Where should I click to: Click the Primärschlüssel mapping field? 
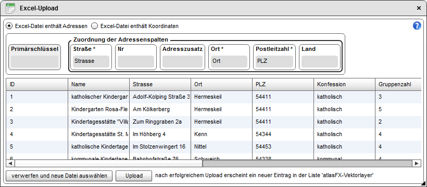coord(34,62)
